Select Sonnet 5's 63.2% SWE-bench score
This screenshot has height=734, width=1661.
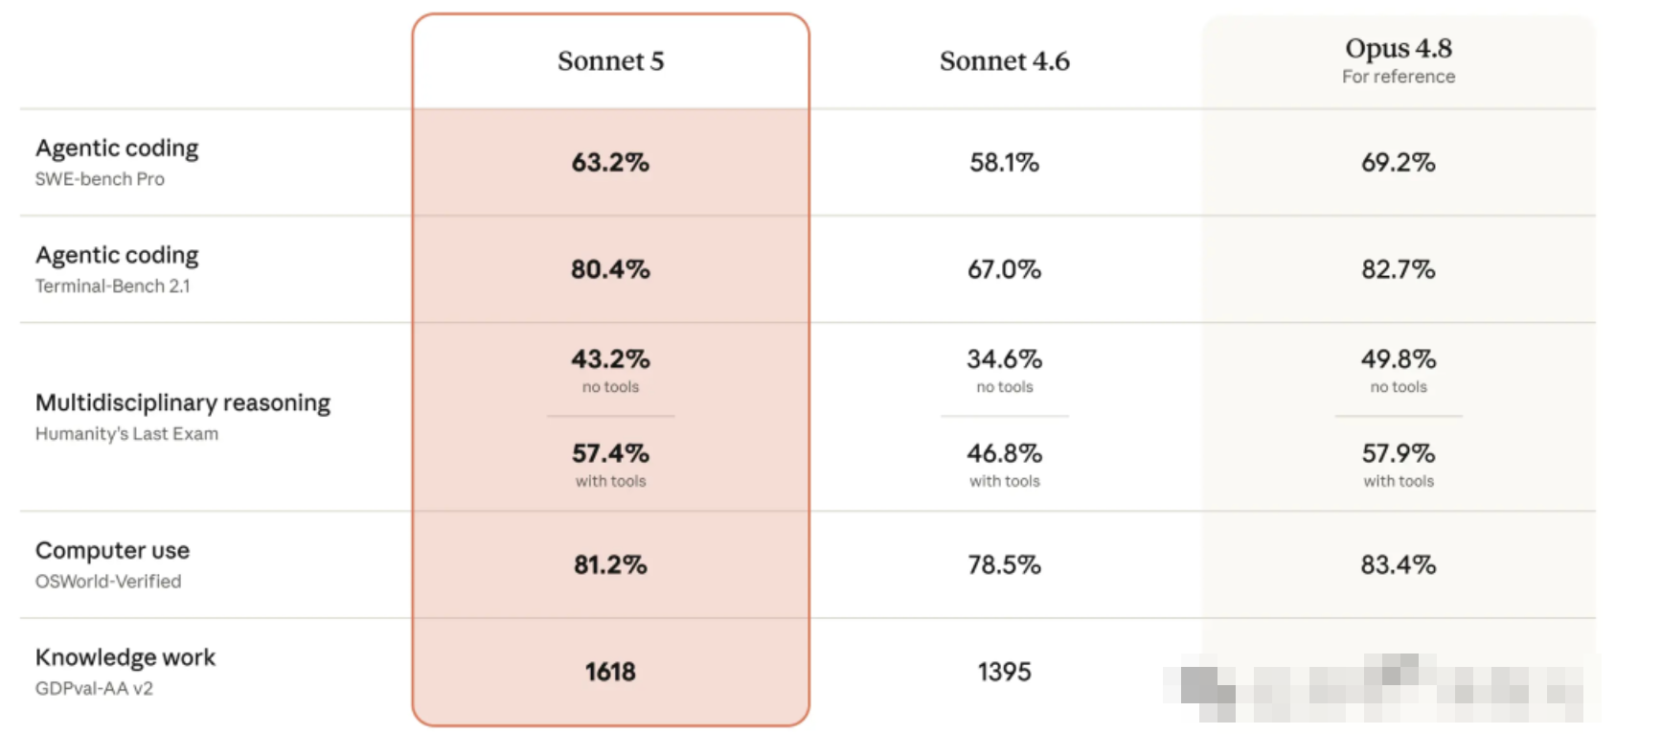[610, 163]
